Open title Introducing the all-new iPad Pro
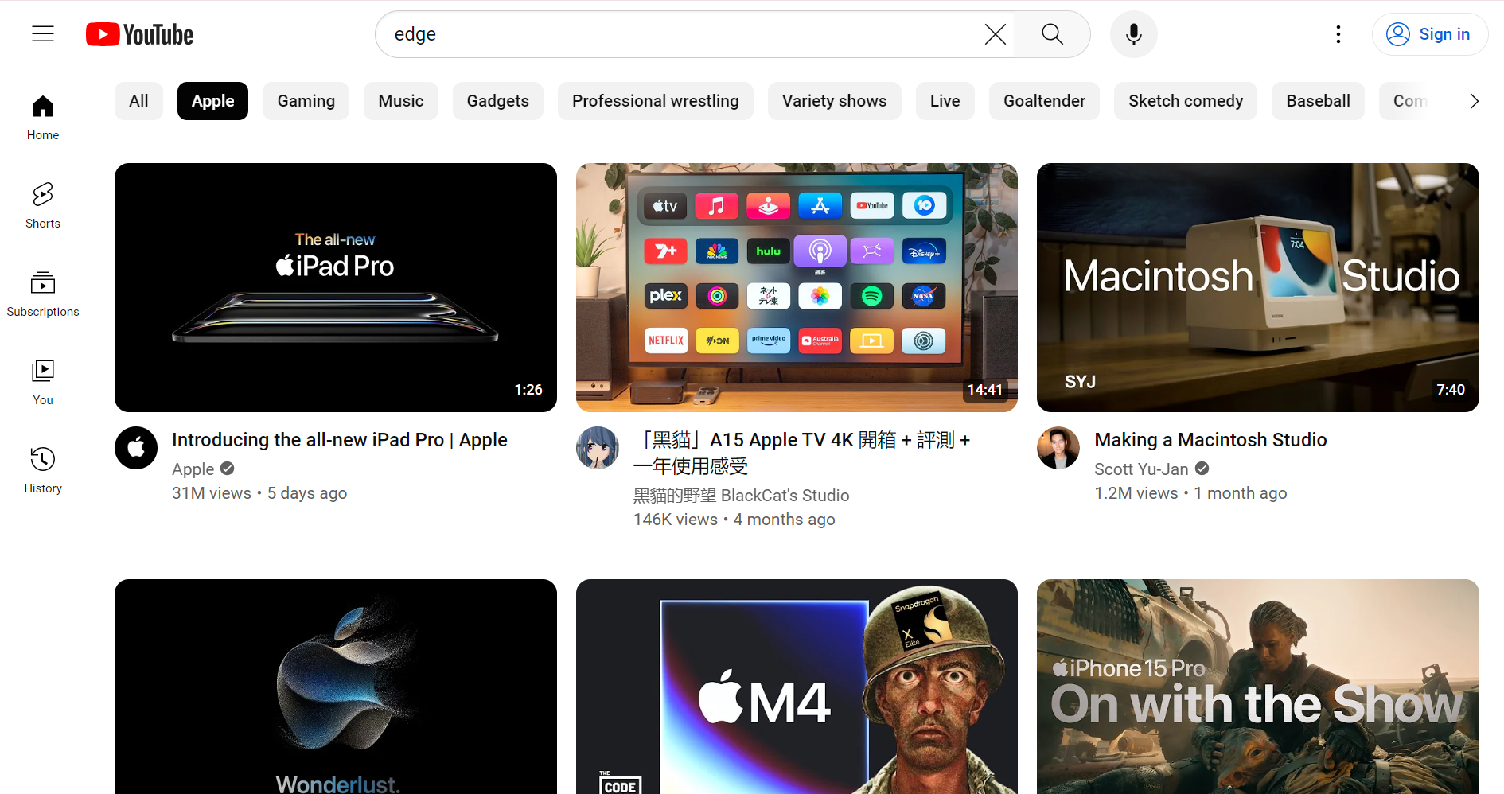Viewport: 1504px width, 794px height. pyautogui.click(x=340, y=440)
